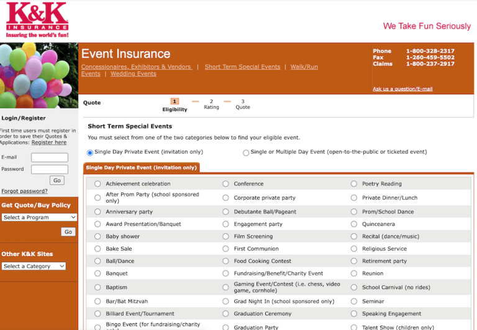Click the Fax number 1-260-459-5502
The height and width of the screenshot is (330, 477).
[x=430, y=58]
